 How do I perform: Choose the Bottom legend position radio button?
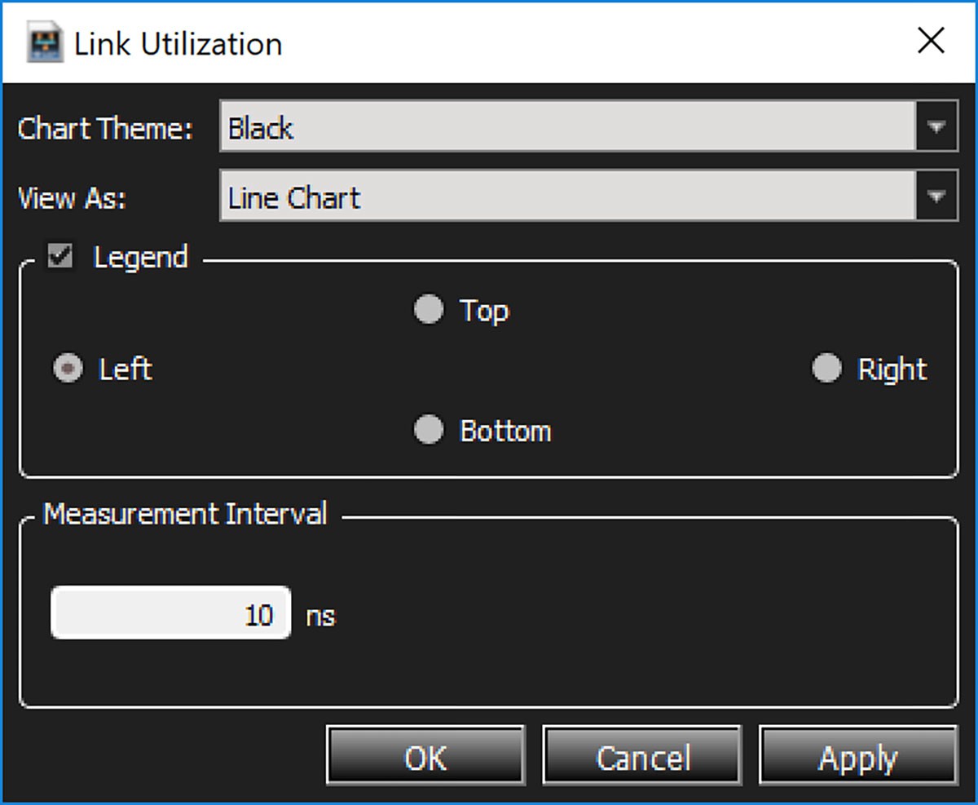coord(429,430)
